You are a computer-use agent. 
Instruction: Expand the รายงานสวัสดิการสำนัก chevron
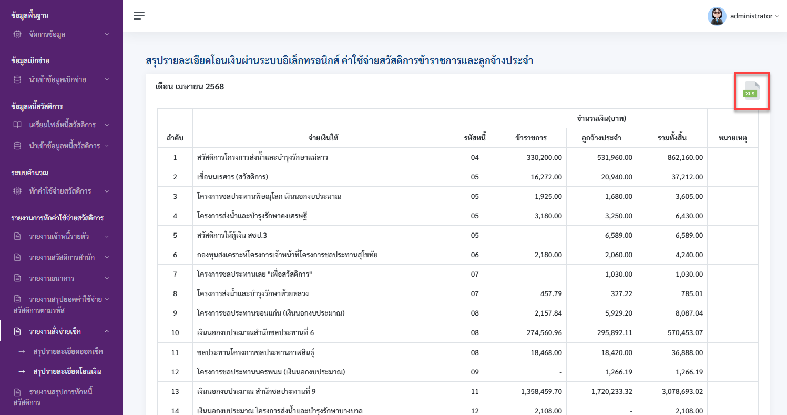107,257
